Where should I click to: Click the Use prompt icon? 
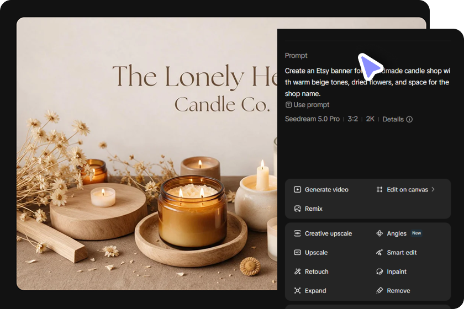point(288,105)
